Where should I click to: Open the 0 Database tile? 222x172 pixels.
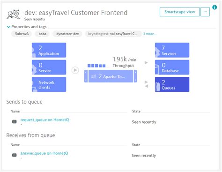click(x=172, y=67)
